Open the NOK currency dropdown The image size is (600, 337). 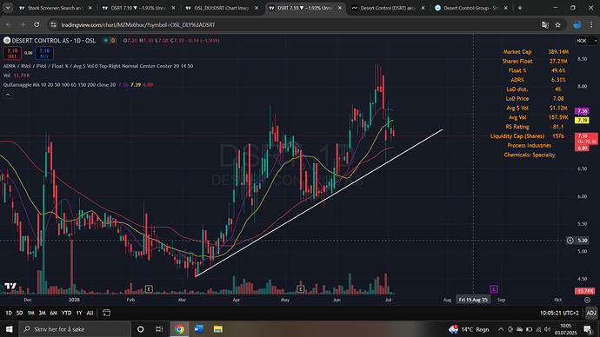pyautogui.click(x=587, y=41)
